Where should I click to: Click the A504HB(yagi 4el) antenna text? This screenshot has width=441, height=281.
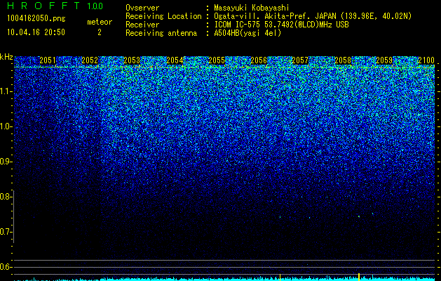(247, 33)
